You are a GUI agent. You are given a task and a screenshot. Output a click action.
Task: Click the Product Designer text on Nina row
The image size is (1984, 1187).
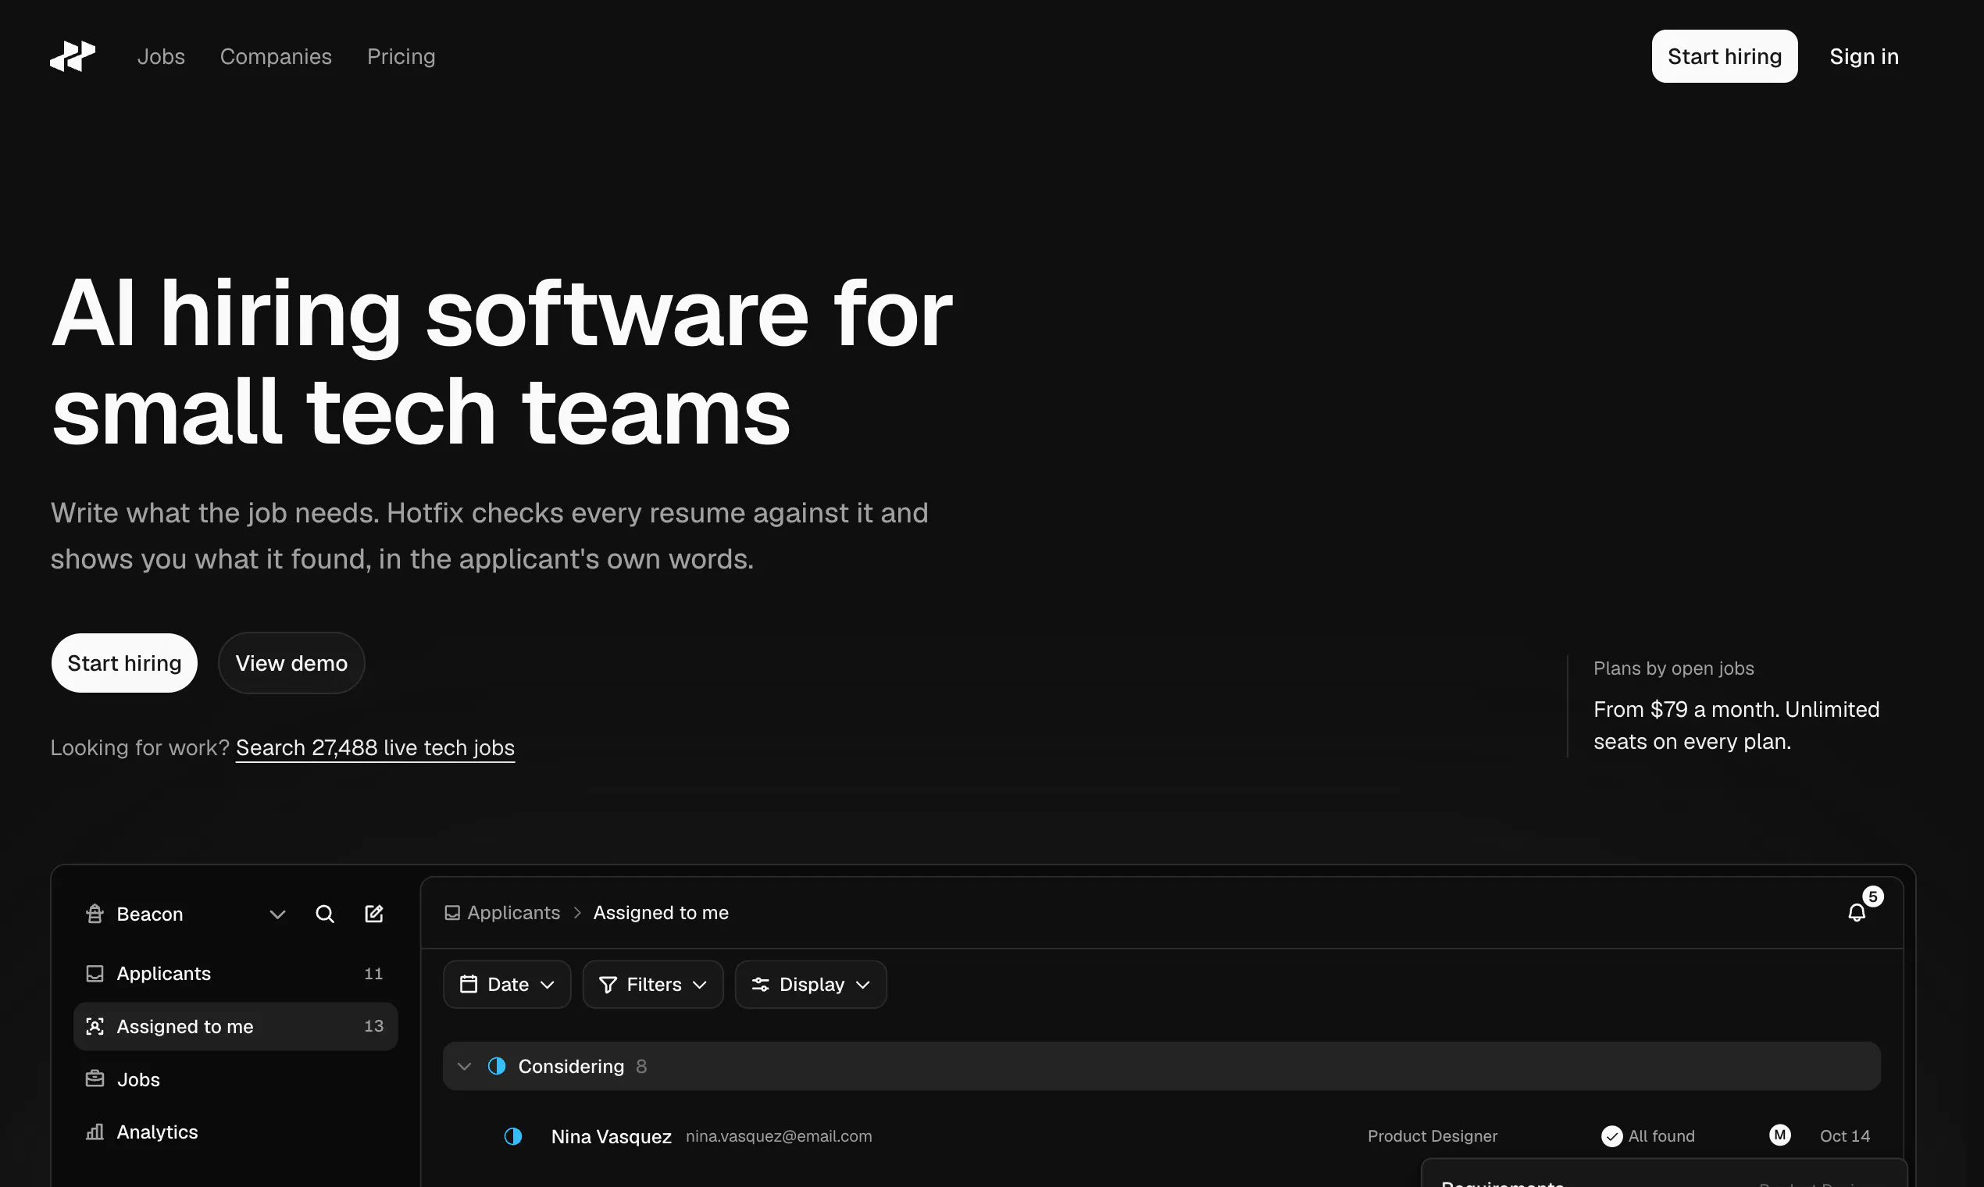pos(1432,1135)
